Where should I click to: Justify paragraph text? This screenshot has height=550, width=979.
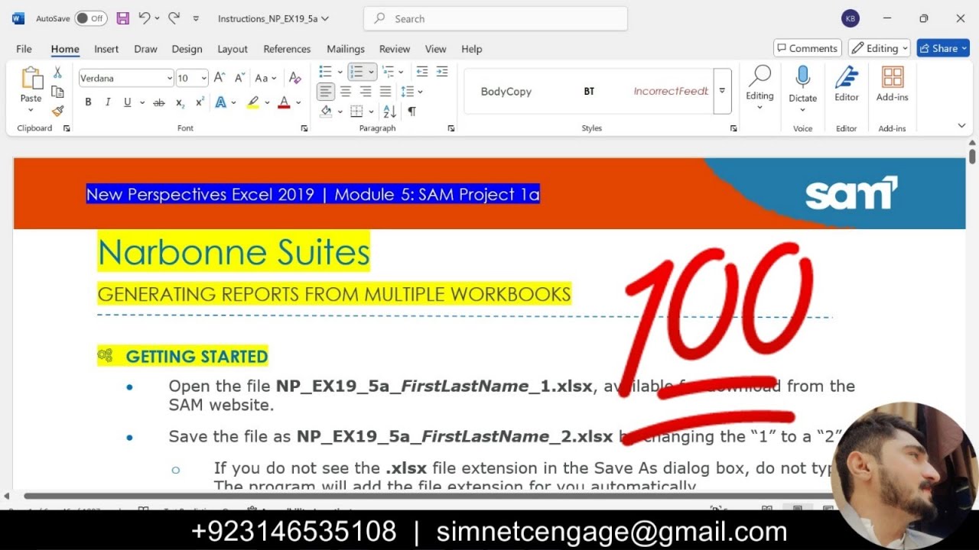point(385,92)
